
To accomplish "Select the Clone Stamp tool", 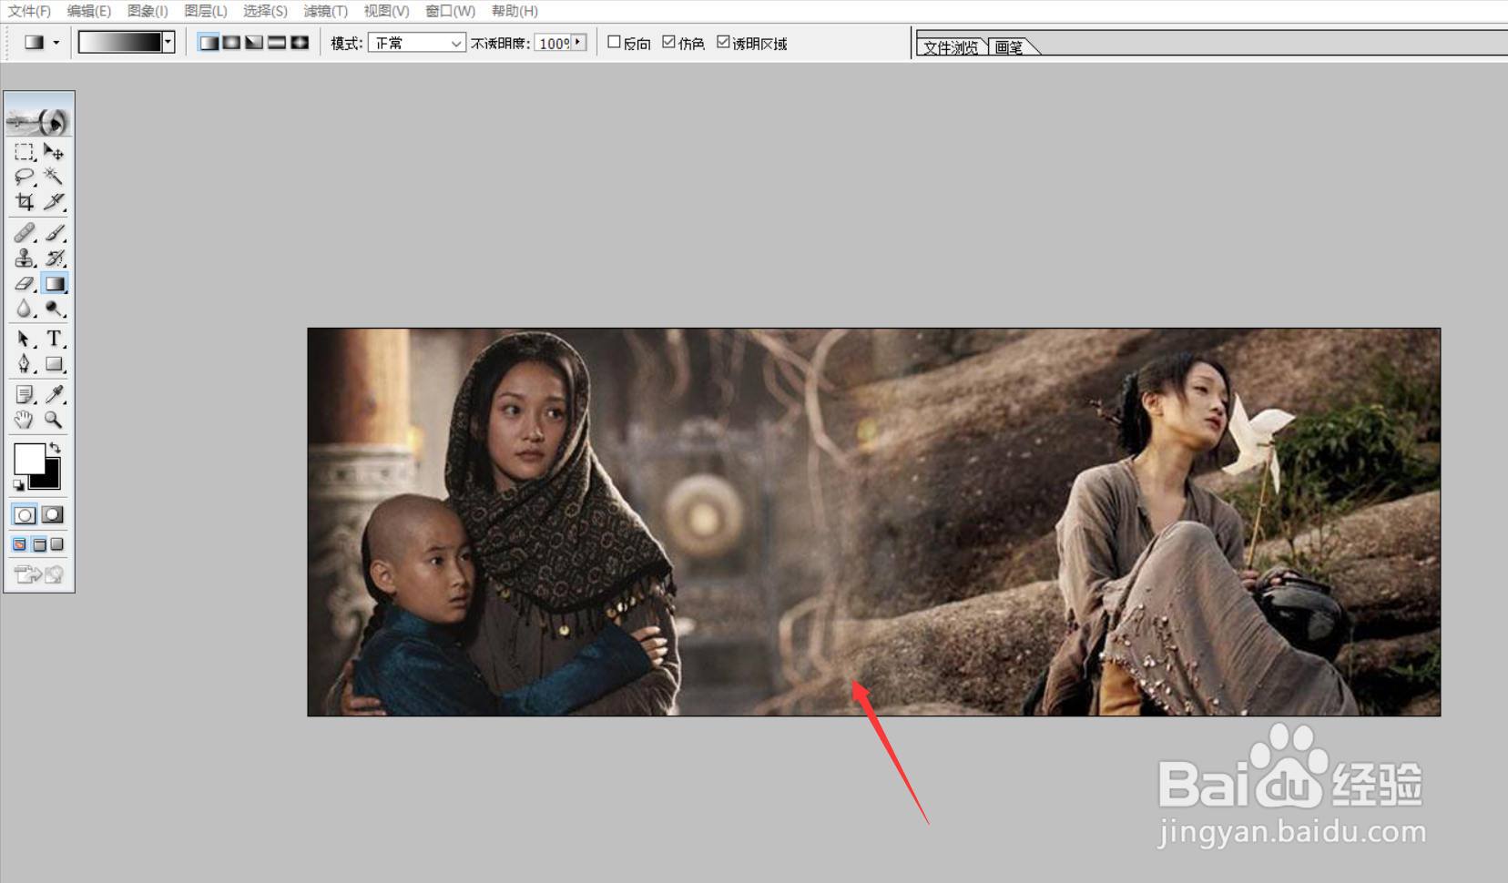I will pos(25,259).
